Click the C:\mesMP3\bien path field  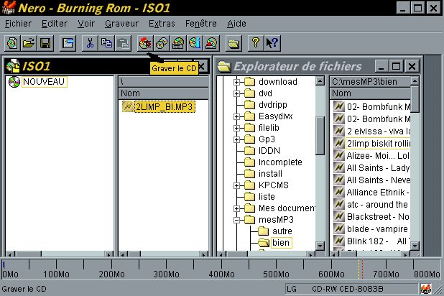coord(370,82)
